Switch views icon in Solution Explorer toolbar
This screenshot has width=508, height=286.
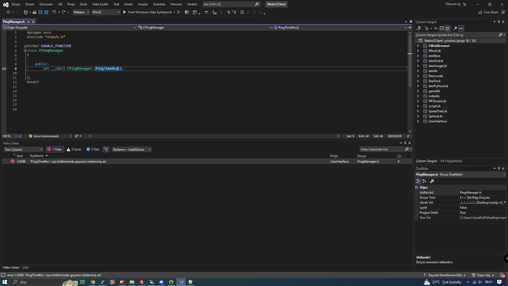click(x=419, y=28)
